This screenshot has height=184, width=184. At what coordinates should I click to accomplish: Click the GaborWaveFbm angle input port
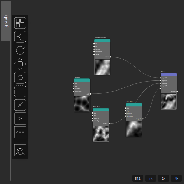point(94,55)
